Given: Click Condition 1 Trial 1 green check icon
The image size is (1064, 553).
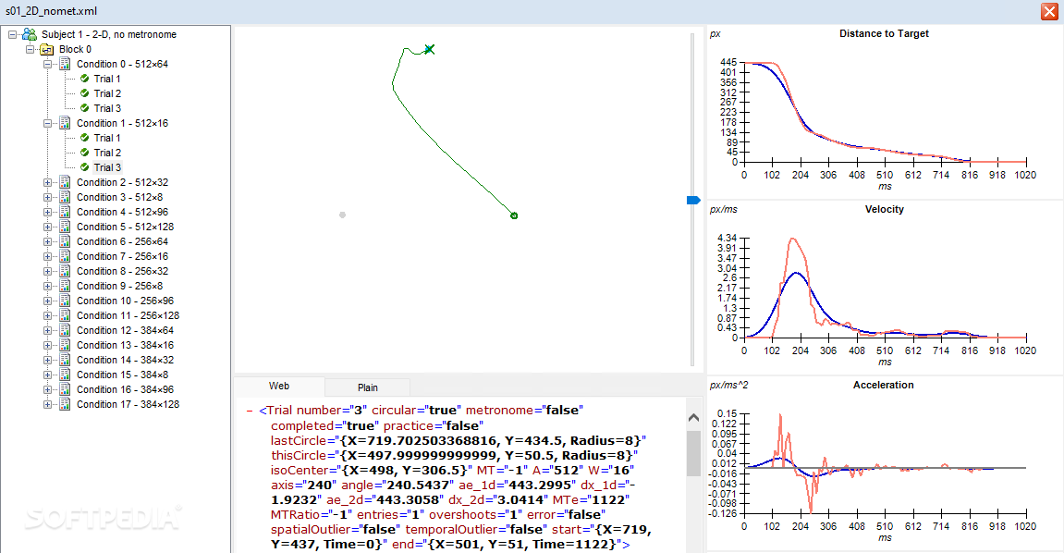Looking at the screenshot, I should (85, 138).
